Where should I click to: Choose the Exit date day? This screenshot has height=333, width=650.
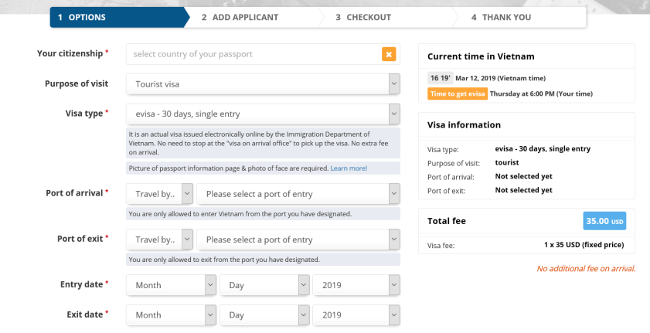[x=264, y=315]
